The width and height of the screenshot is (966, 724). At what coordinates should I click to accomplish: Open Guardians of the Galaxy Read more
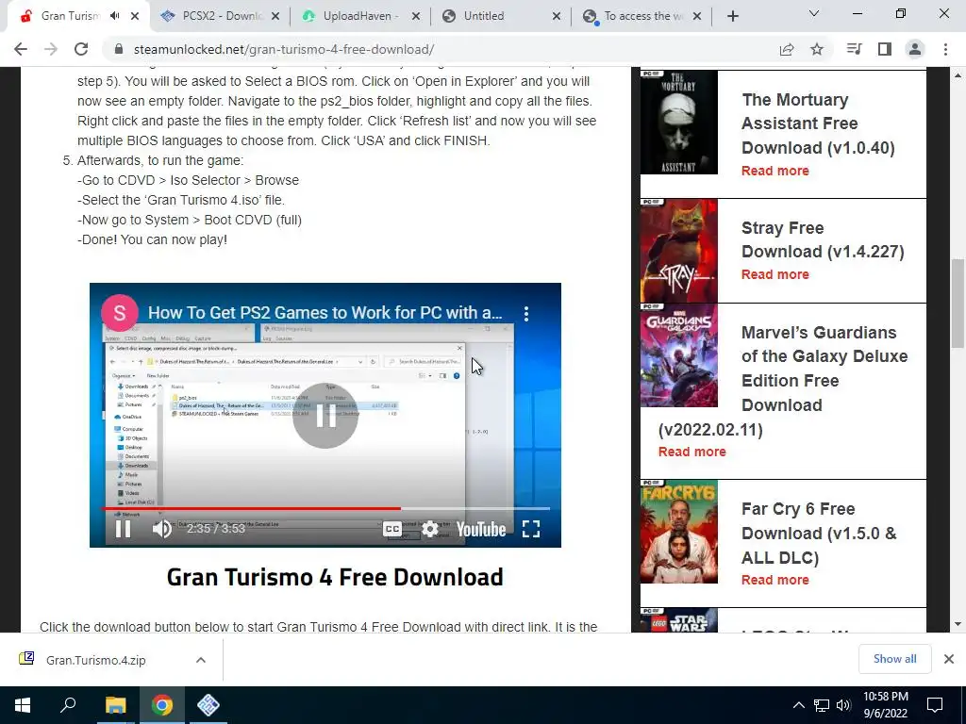[x=691, y=452]
